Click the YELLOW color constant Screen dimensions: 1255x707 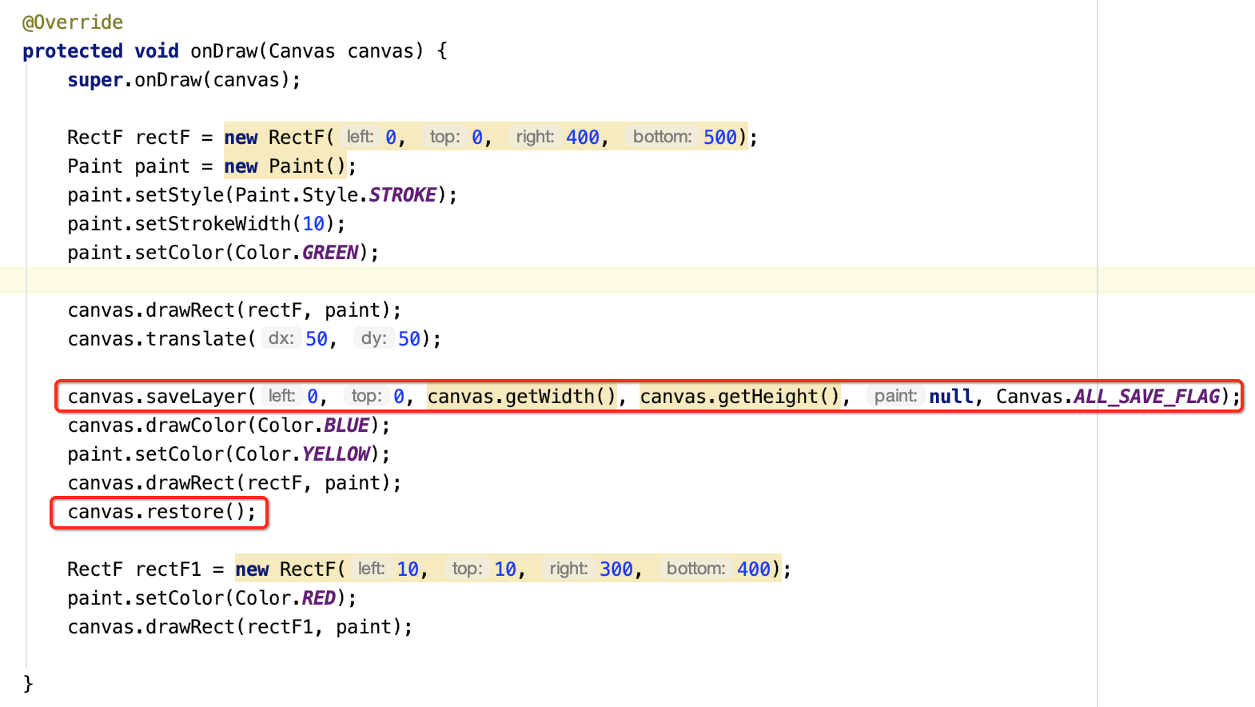(336, 454)
